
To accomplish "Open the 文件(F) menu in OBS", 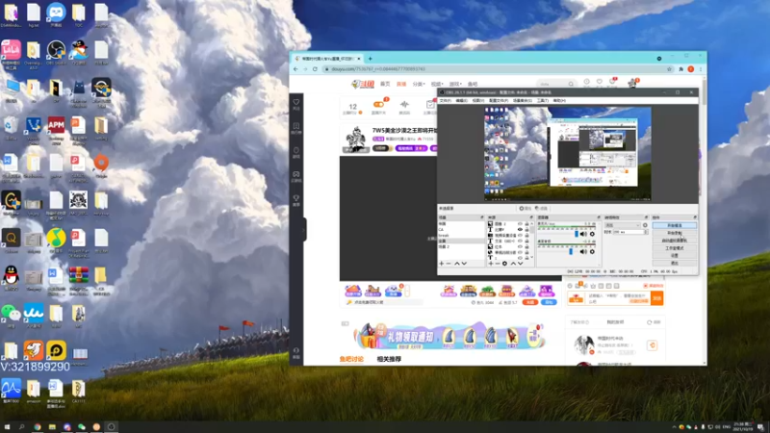I will click(445, 101).
